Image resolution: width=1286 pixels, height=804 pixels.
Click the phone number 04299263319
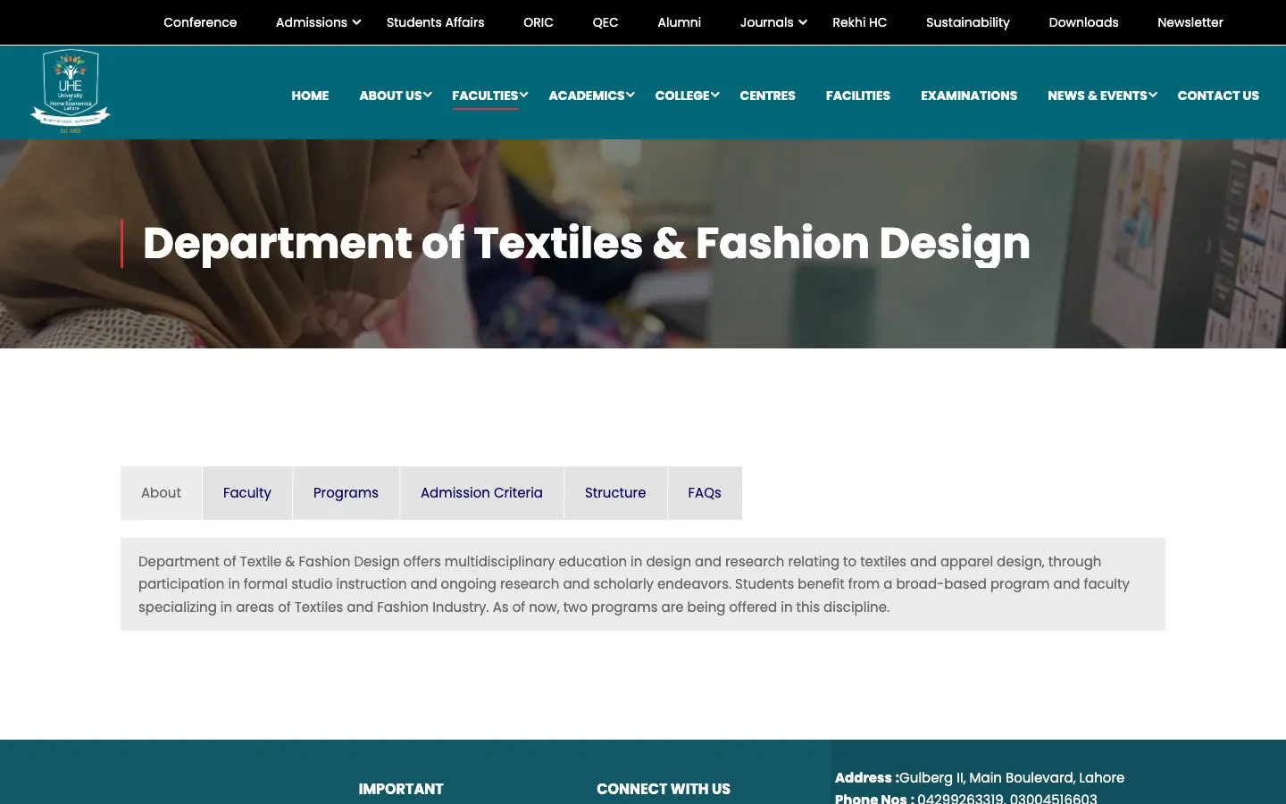pos(960,799)
